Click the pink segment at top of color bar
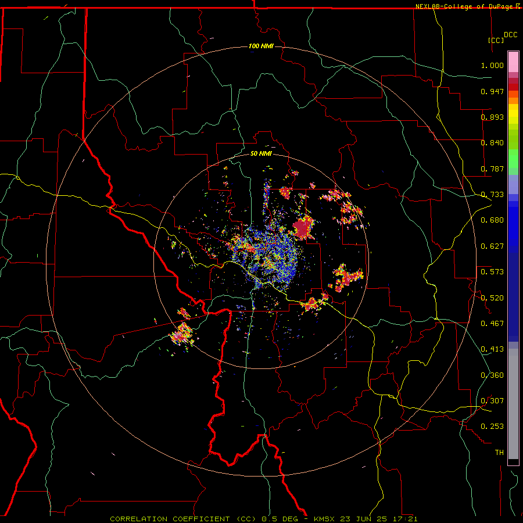Screen dimensions: 523x523 click(513, 62)
